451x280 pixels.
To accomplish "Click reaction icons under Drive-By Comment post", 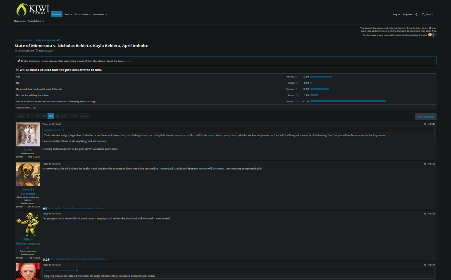I will [x=45, y=209].
